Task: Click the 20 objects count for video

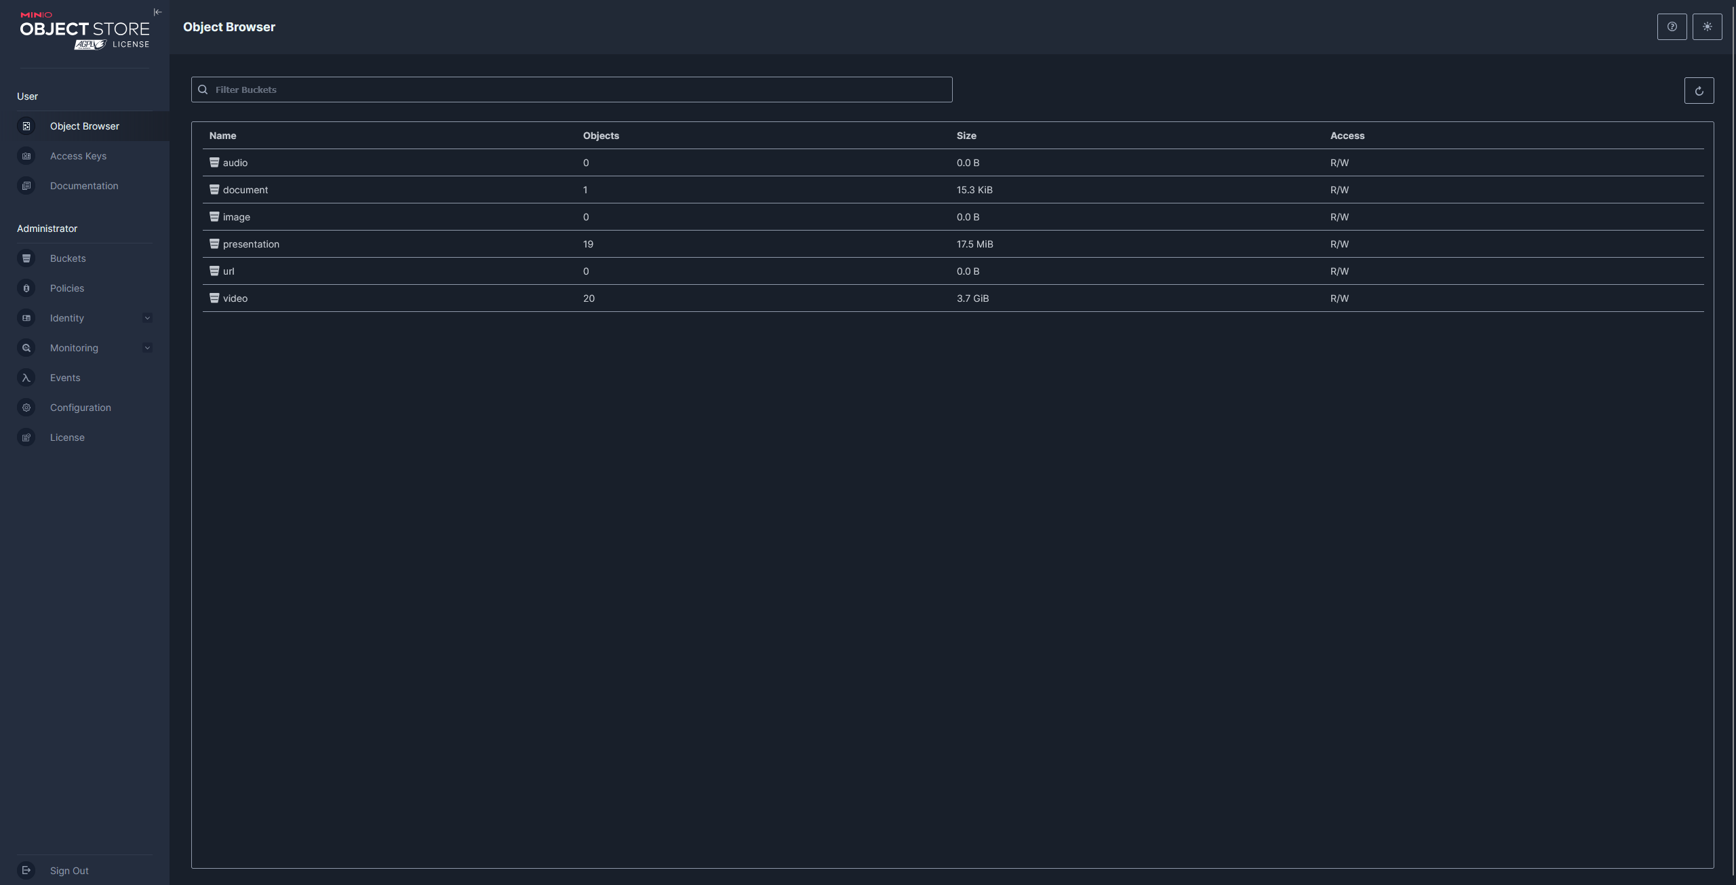Action: pyautogui.click(x=589, y=298)
